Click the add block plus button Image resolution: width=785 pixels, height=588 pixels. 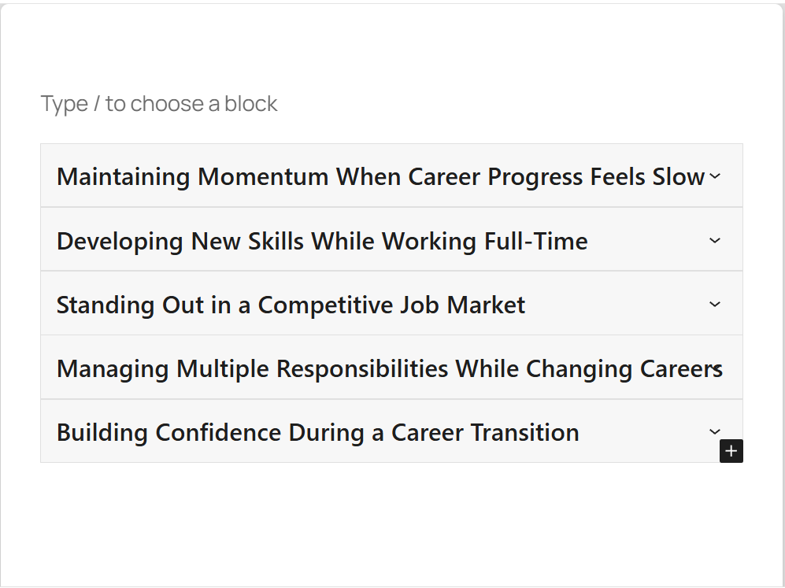coord(731,451)
